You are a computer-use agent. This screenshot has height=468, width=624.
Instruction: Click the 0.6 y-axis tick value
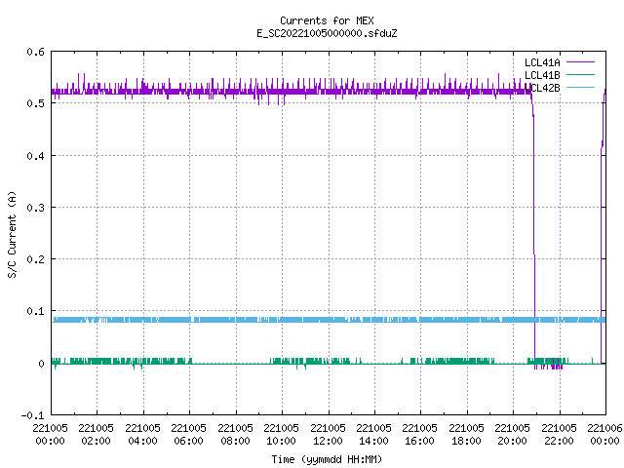click(x=35, y=52)
